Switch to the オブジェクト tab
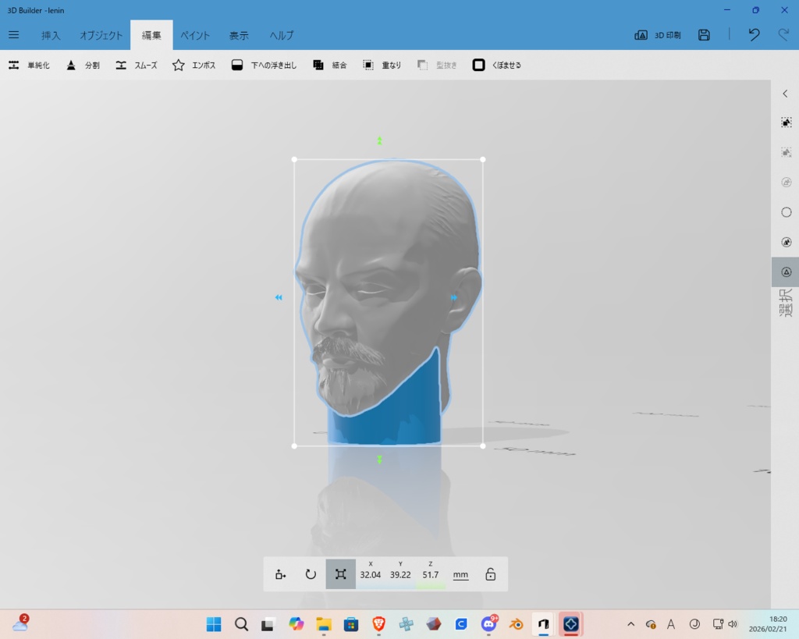The width and height of the screenshot is (799, 639). pyautogui.click(x=101, y=35)
